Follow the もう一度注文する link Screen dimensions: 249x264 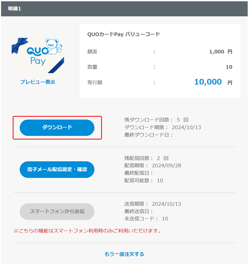pos(125,254)
